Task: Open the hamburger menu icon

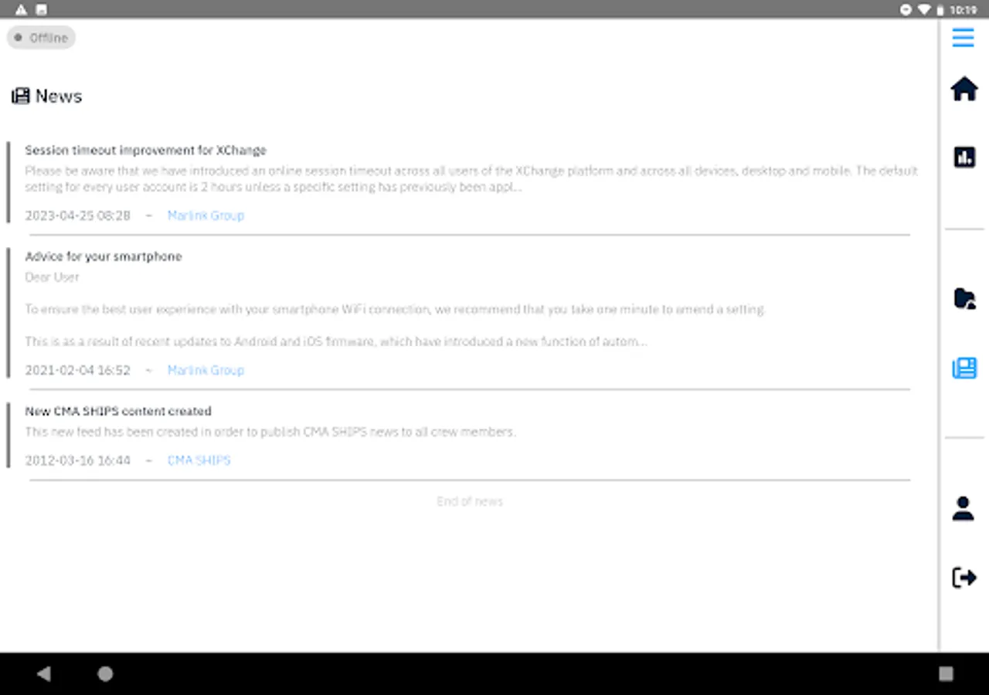Action: 963,37
